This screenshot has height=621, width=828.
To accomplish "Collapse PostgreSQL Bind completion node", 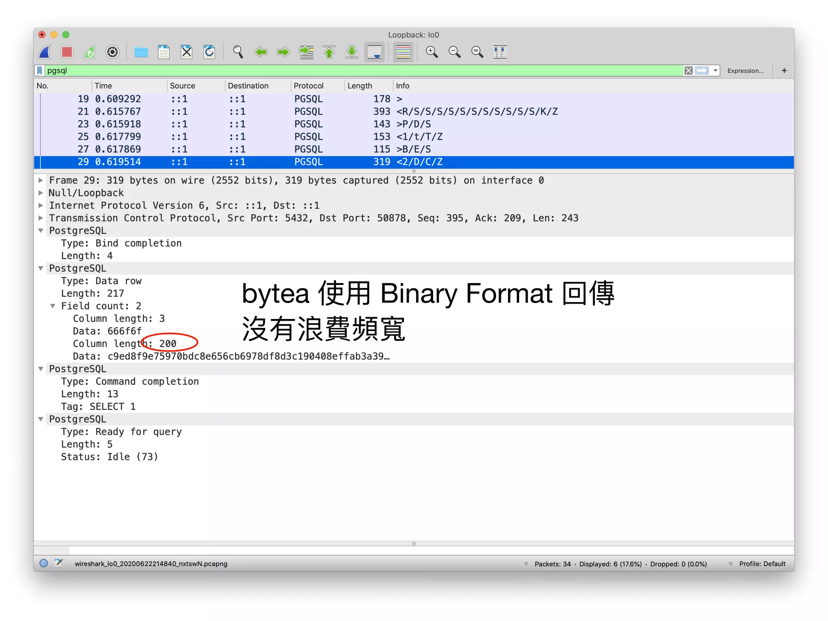I will pyautogui.click(x=41, y=230).
